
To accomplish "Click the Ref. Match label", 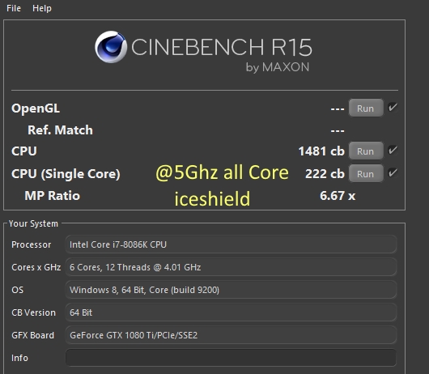I will 60,130.
